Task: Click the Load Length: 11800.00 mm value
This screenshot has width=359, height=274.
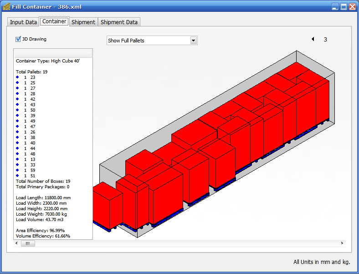Action: coord(43,198)
